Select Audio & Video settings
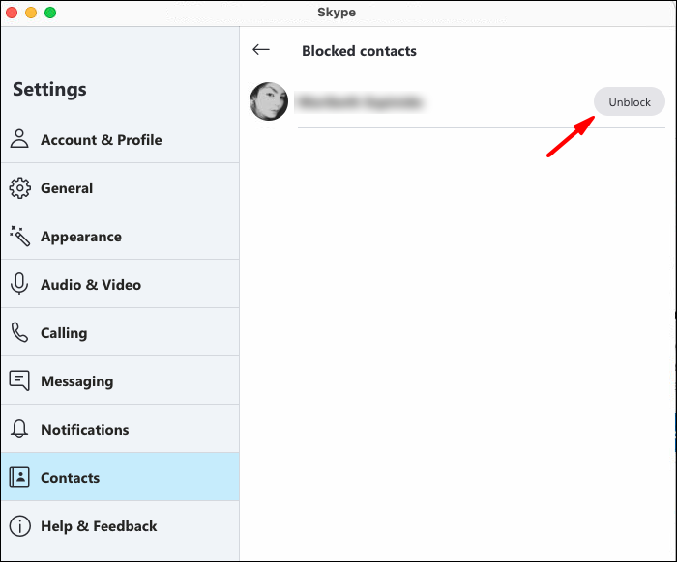This screenshot has width=677, height=562. pyautogui.click(x=91, y=285)
